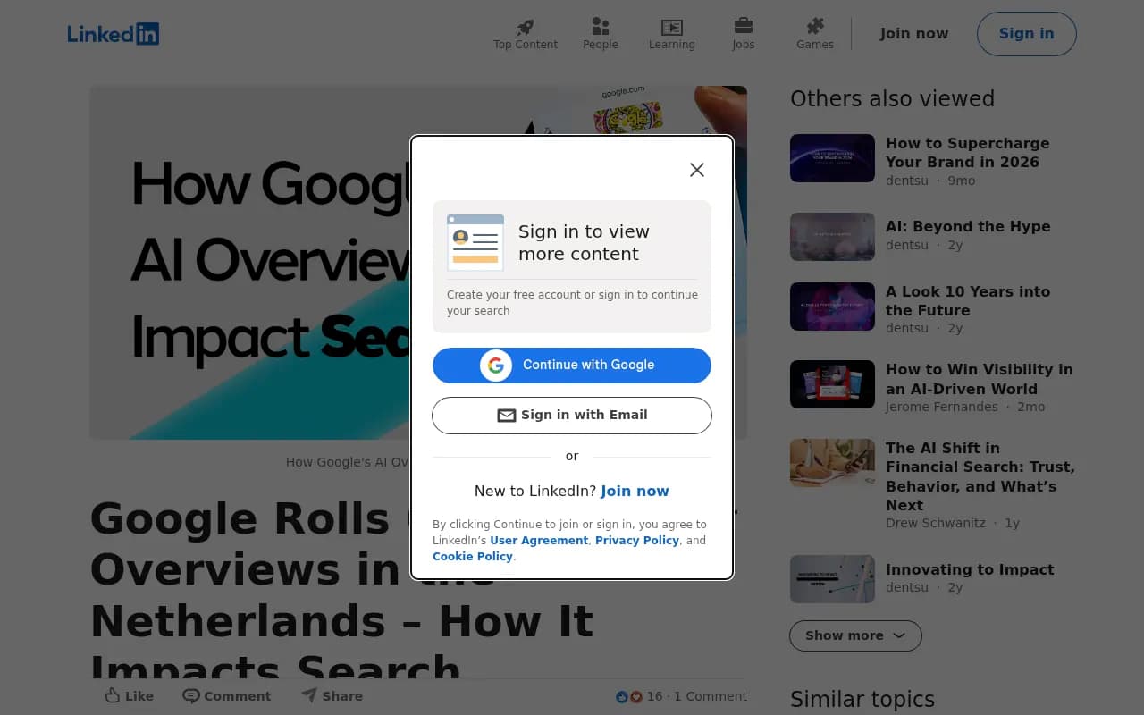Image resolution: width=1144 pixels, height=715 pixels.
Task: Open A Look 10 Years into the Future
Action: (x=968, y=301)
